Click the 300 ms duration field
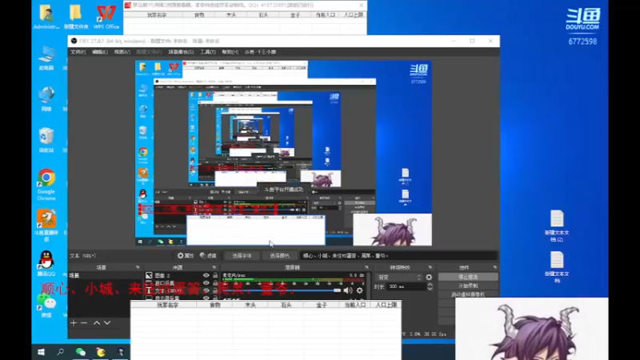This screenshot has width=640, height=360. [406, 286]
